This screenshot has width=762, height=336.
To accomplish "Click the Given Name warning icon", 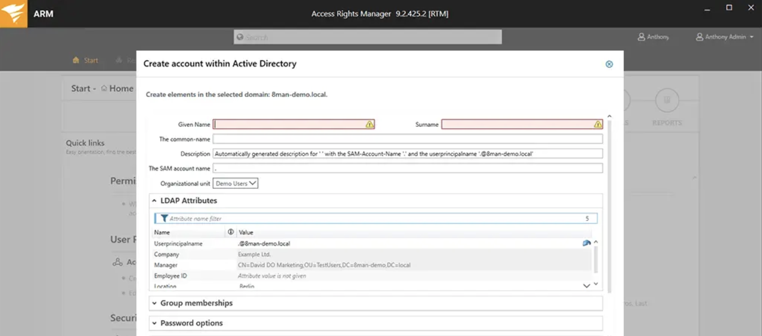I will pyautogui.click(x=370, y=125).
